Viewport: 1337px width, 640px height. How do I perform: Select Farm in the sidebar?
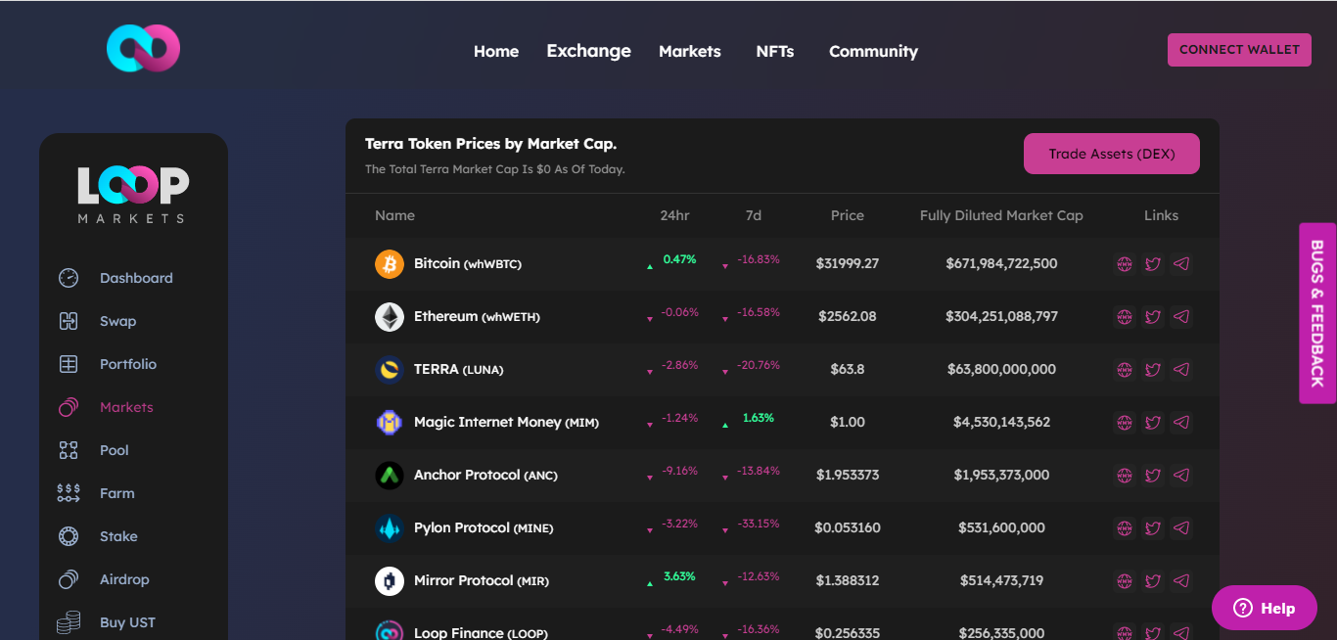(x=116, y=493)
